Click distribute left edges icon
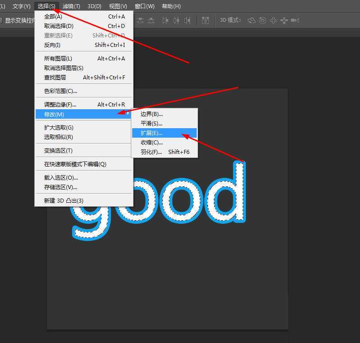Image resolution: width=360 pixels, height=343 pixels. click(165, 20)
